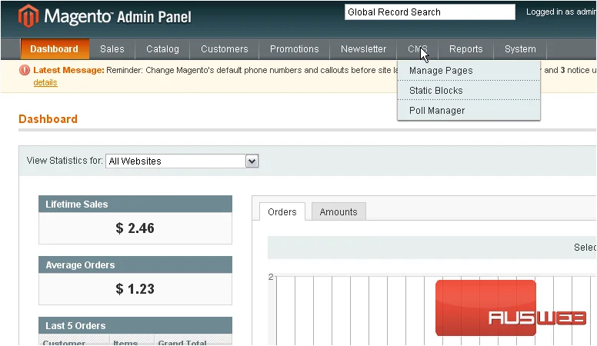597x346 pixels.
Task: Switch to the Amounts chart tab
Action: pyautogui.click(x=339, y=211)
